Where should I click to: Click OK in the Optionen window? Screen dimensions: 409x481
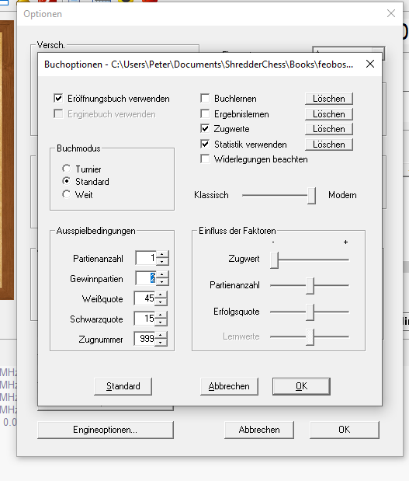(x=345, y=430)
